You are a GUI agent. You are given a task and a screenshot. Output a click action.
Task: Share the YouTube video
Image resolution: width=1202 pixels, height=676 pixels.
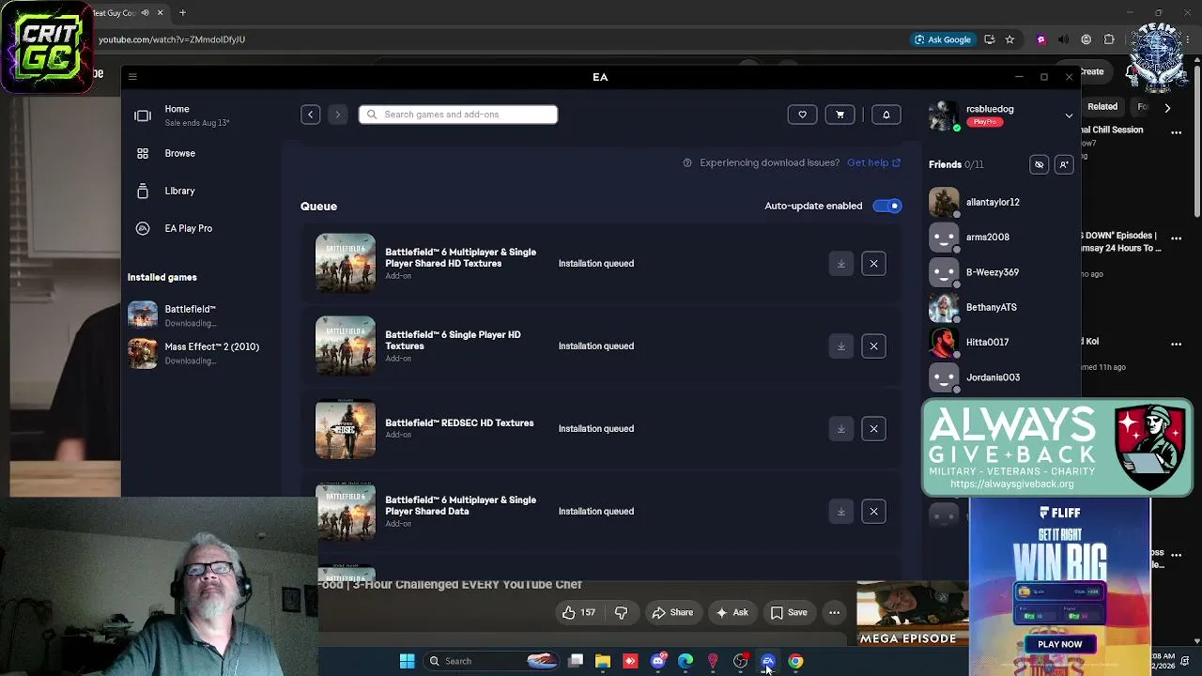[x=672, y=612]
